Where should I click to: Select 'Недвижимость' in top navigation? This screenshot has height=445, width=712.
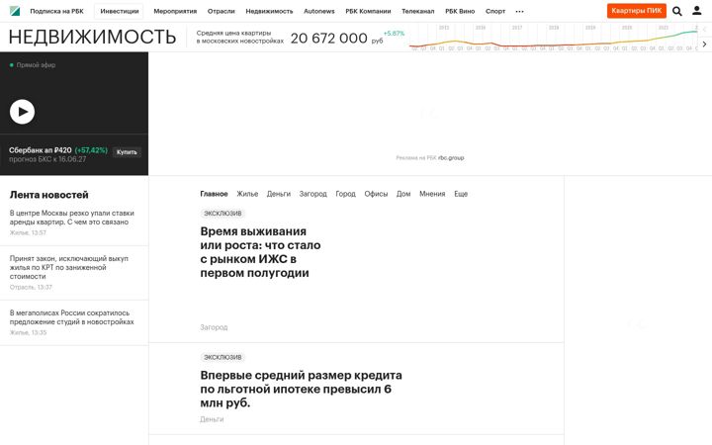269,11
